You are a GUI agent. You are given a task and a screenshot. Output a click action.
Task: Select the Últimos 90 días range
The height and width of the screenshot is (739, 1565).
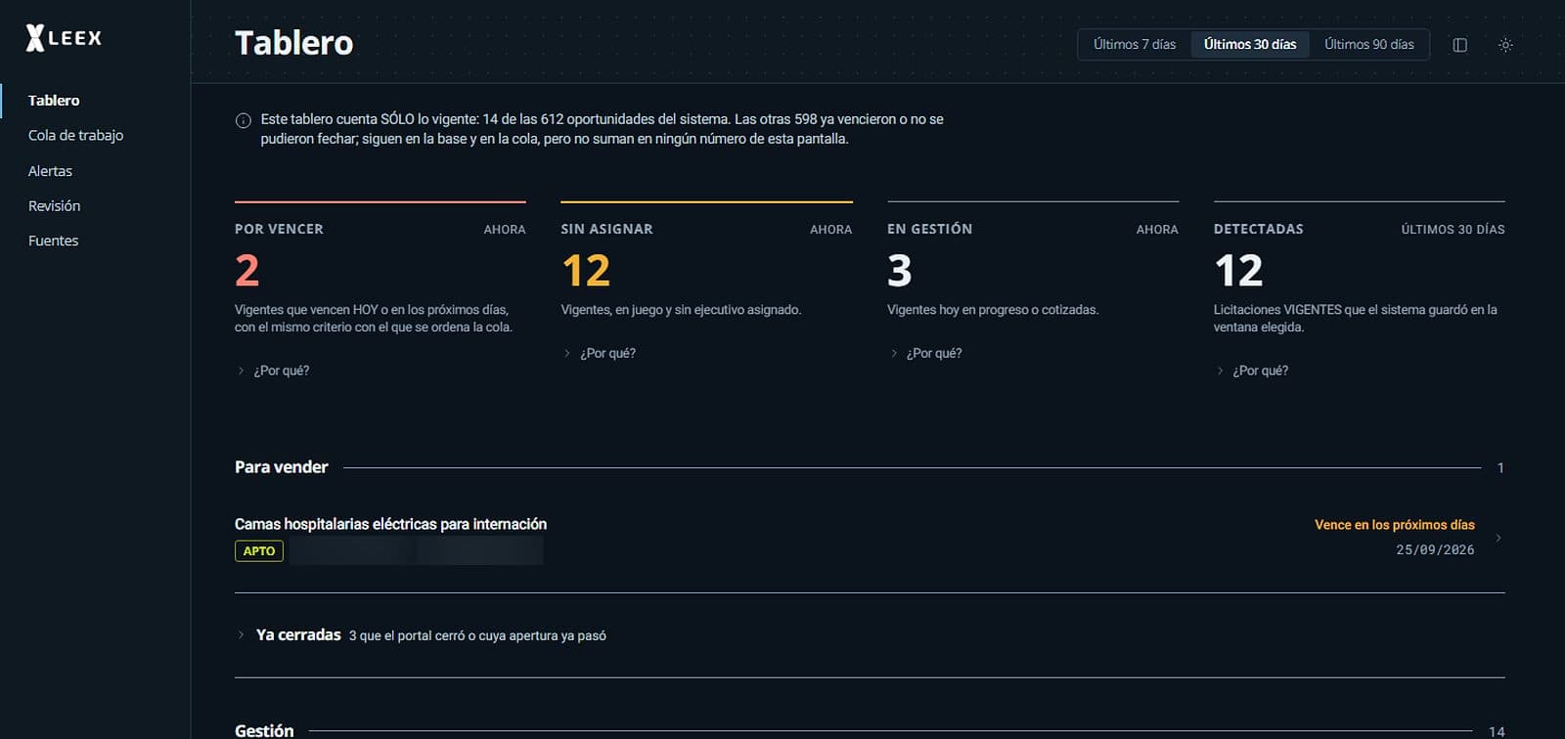[x=1369, y=45]
